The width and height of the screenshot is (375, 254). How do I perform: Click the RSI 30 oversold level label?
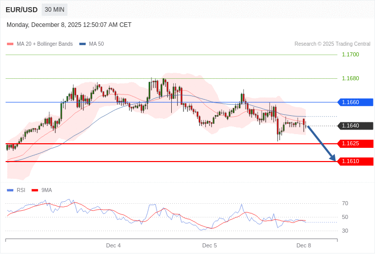[x=345, y=231]
